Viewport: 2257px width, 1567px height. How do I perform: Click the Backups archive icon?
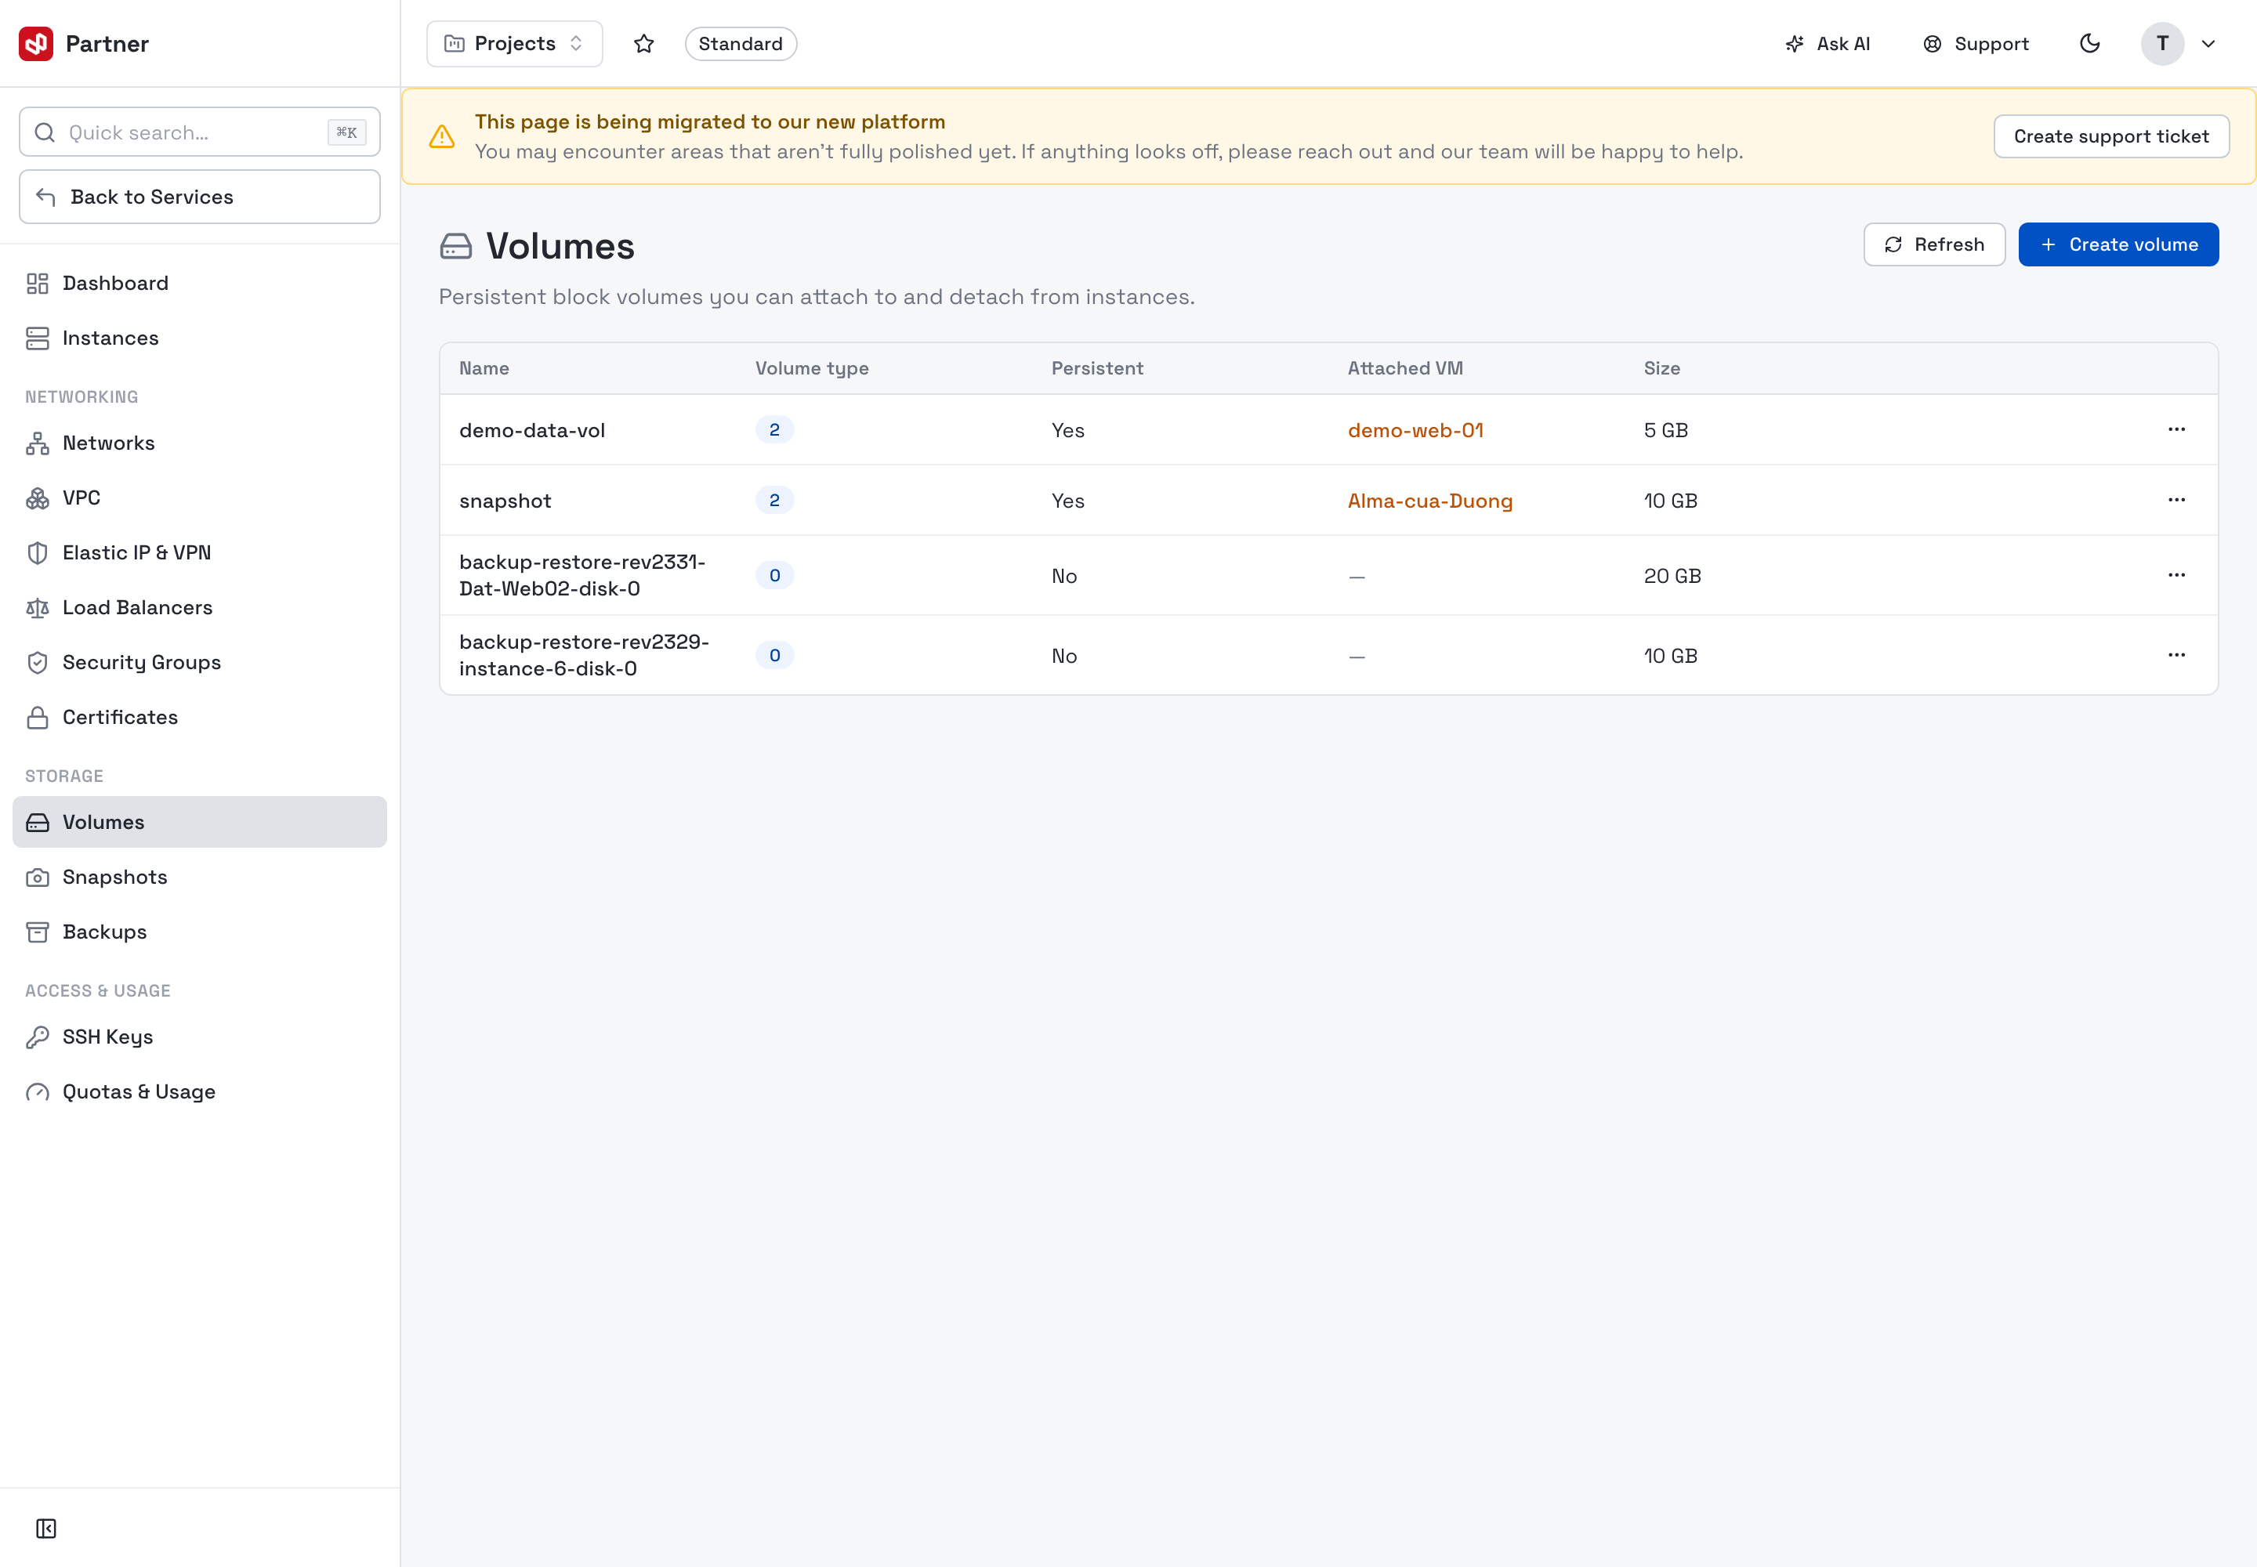[x=38, y=932]
